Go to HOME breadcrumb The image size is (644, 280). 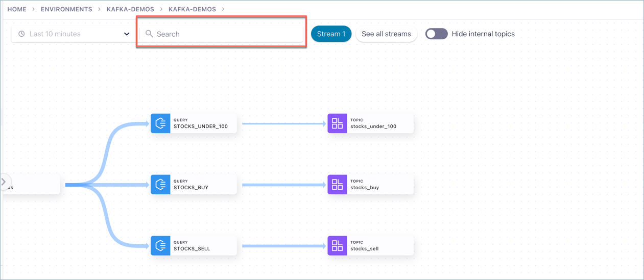coord(17,9)
